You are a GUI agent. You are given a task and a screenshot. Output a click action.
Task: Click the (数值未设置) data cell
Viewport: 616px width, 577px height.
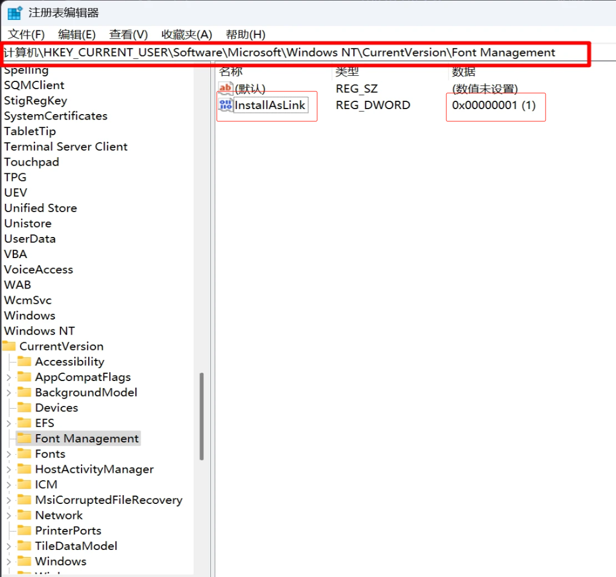(x=485, y=89)
